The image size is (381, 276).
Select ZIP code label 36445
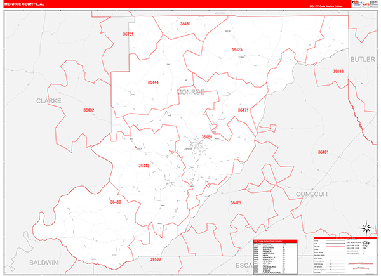click(x=144, y=166)
